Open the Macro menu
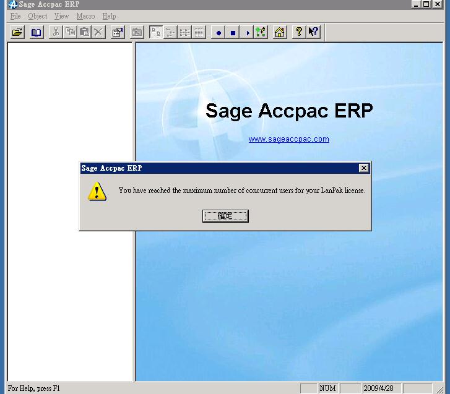Screen dimensions: 450x394 (x=85, y=16)
